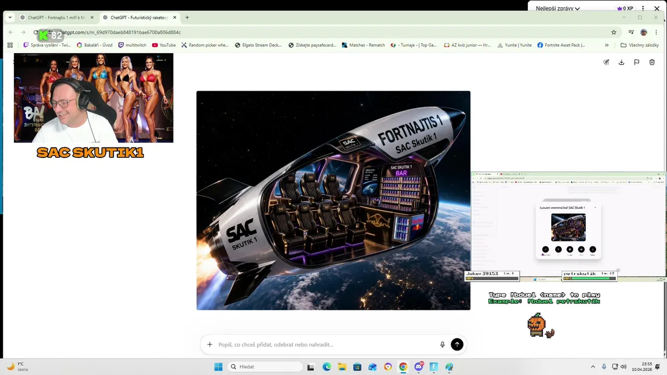Close the 'ChatGPT - Fortnajtis 1' tab
667x375 pixels.
pos(92,17)
